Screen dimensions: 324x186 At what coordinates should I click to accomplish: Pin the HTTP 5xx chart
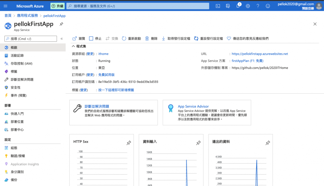pyautogui.click(x=129, y=143)
